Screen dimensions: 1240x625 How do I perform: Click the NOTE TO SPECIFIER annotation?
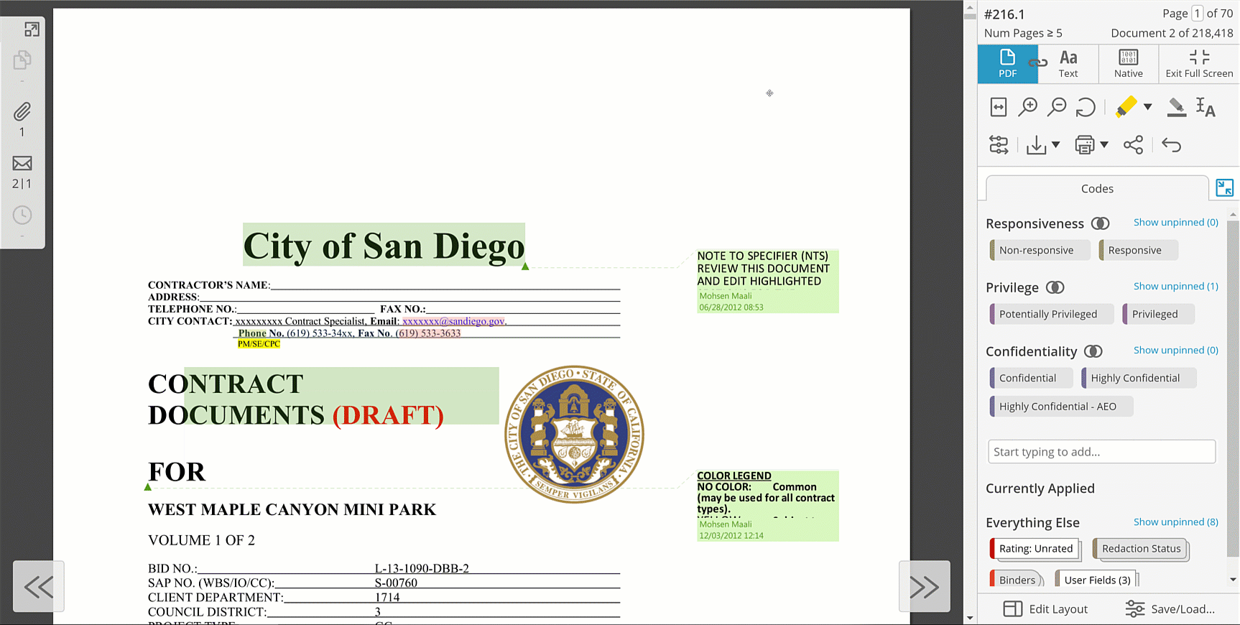767,281
